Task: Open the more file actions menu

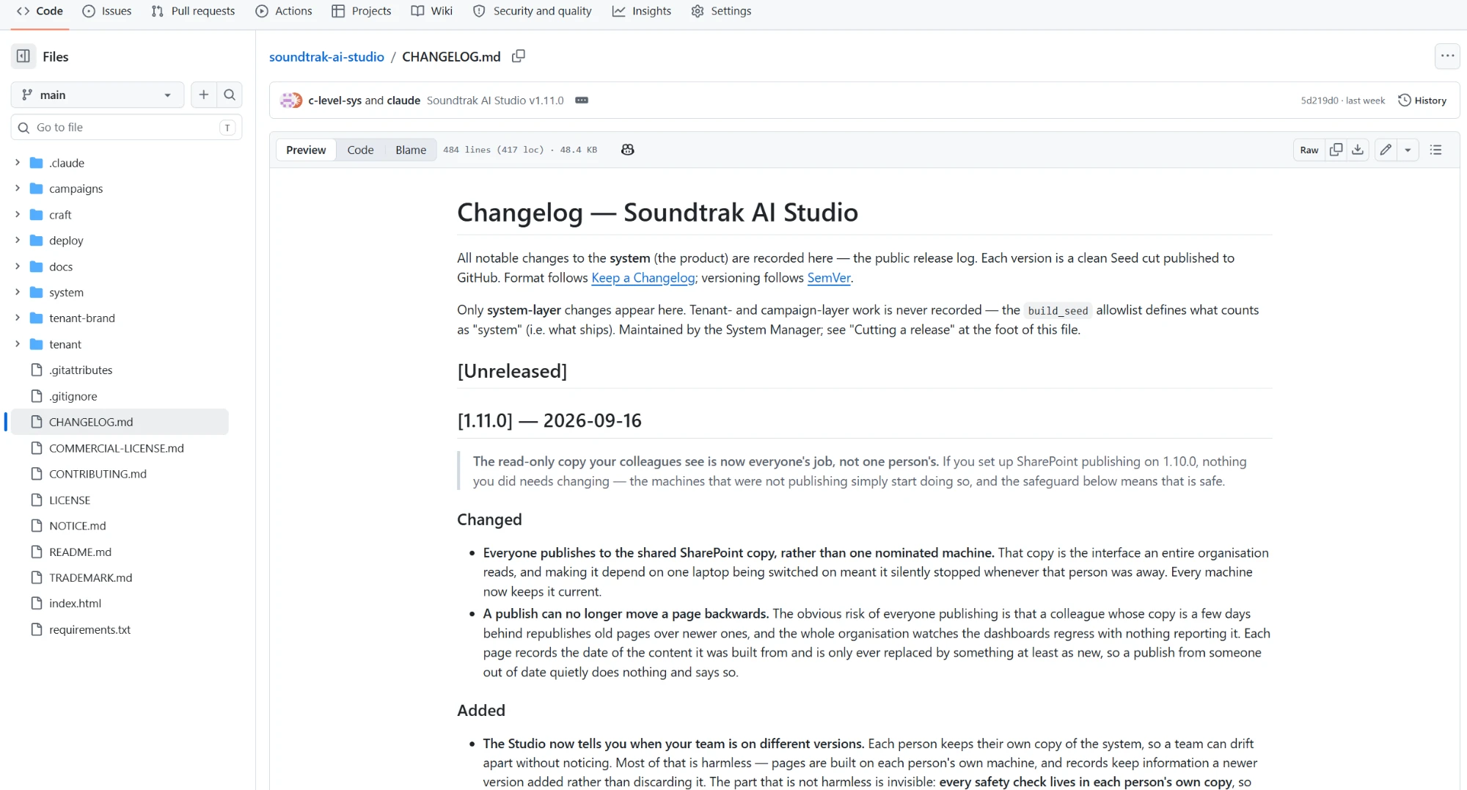Action: pyautogui.click(x=1447, y=56)
